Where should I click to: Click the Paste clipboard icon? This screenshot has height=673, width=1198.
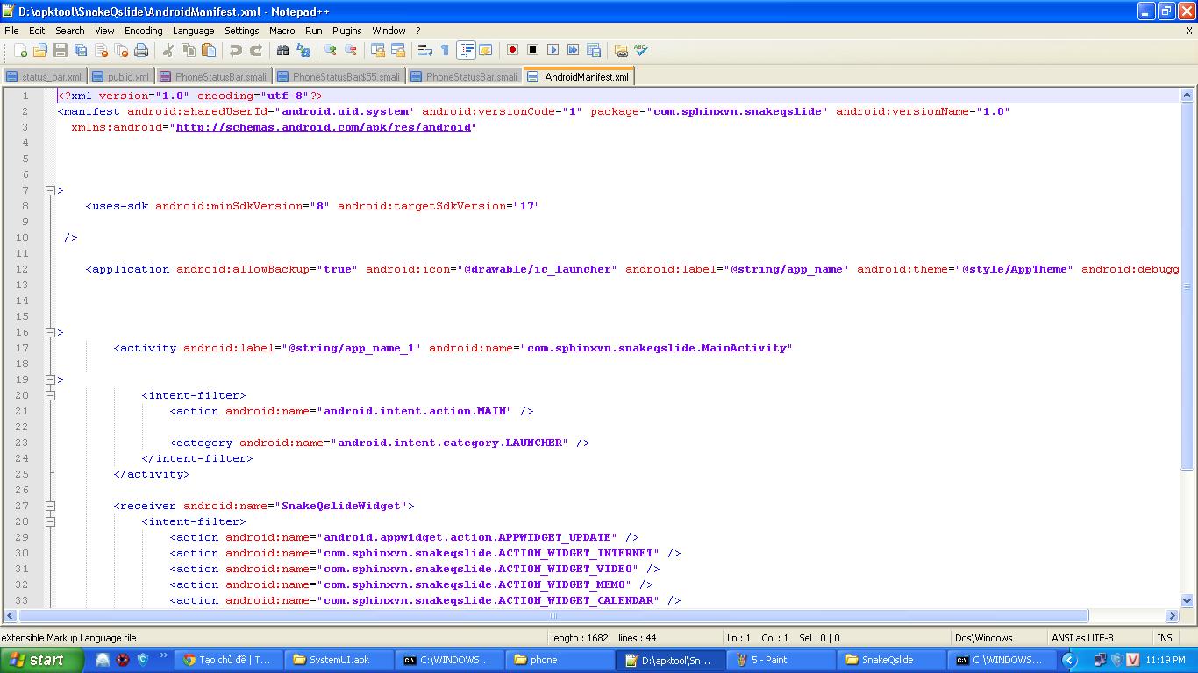coord(209,51)
